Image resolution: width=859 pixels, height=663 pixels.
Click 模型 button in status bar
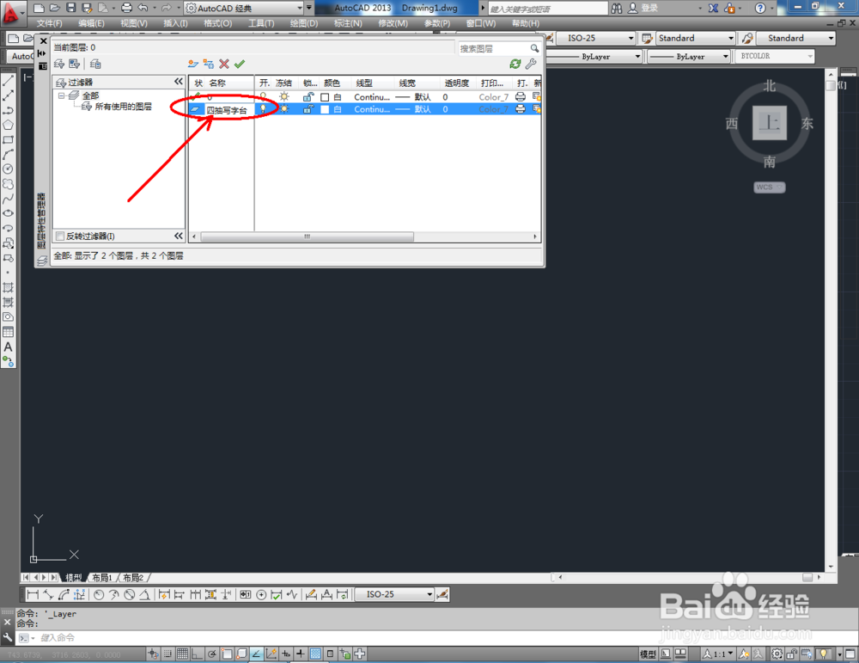[x=648, y=654]
